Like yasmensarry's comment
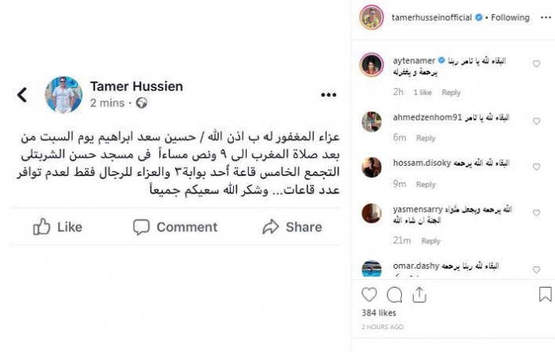Viewport: 555px width, 352px height. [537, 213]
